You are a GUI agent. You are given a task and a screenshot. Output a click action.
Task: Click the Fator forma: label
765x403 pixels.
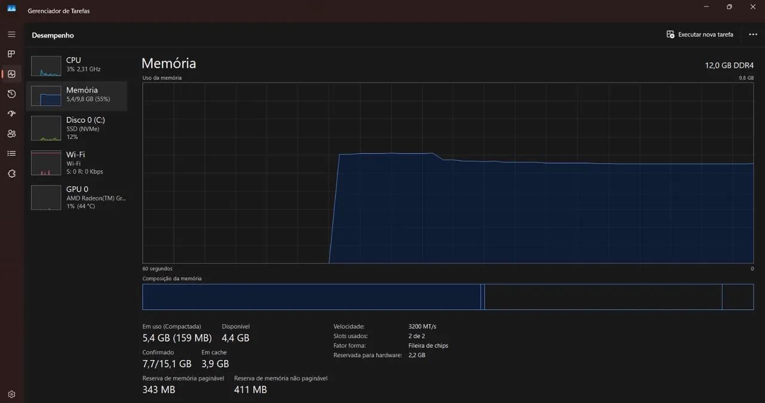coord(350,346)
